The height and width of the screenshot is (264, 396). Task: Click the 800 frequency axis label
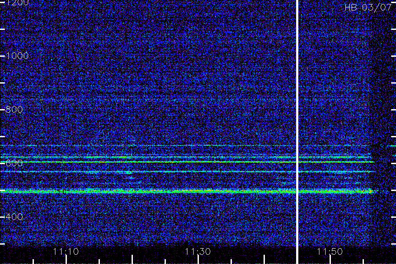click(x=14, y=110)
